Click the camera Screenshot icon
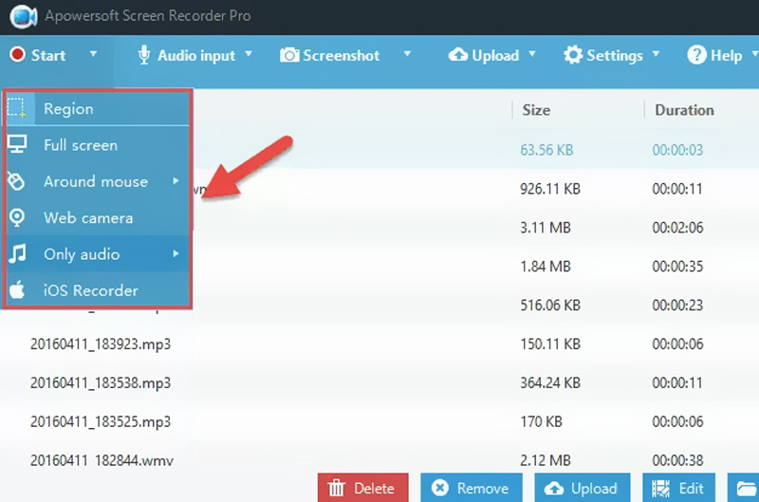This screenshot has height=502, width=759. tap(289, 55)
